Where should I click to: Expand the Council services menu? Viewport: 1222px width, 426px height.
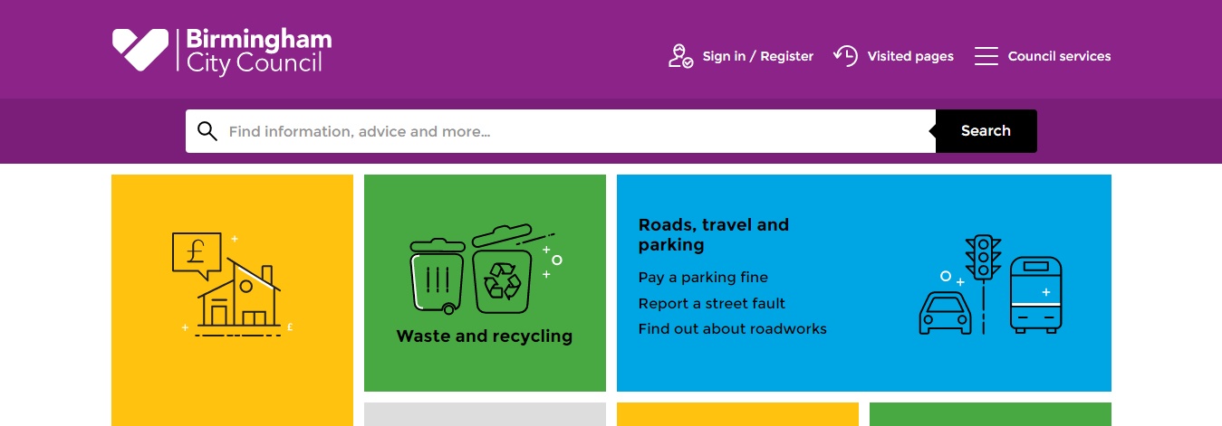1059,56
